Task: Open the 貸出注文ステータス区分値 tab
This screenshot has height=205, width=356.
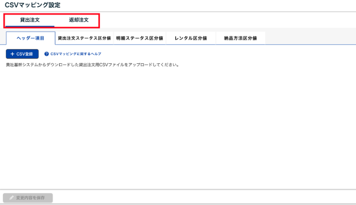Action: coord(84,38)
